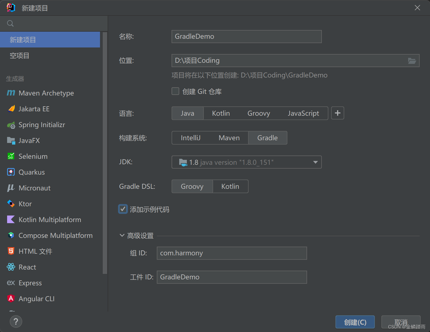Enable the 创建 Git 仓库 checkbox
430x332 pixels.
[175, 91]
